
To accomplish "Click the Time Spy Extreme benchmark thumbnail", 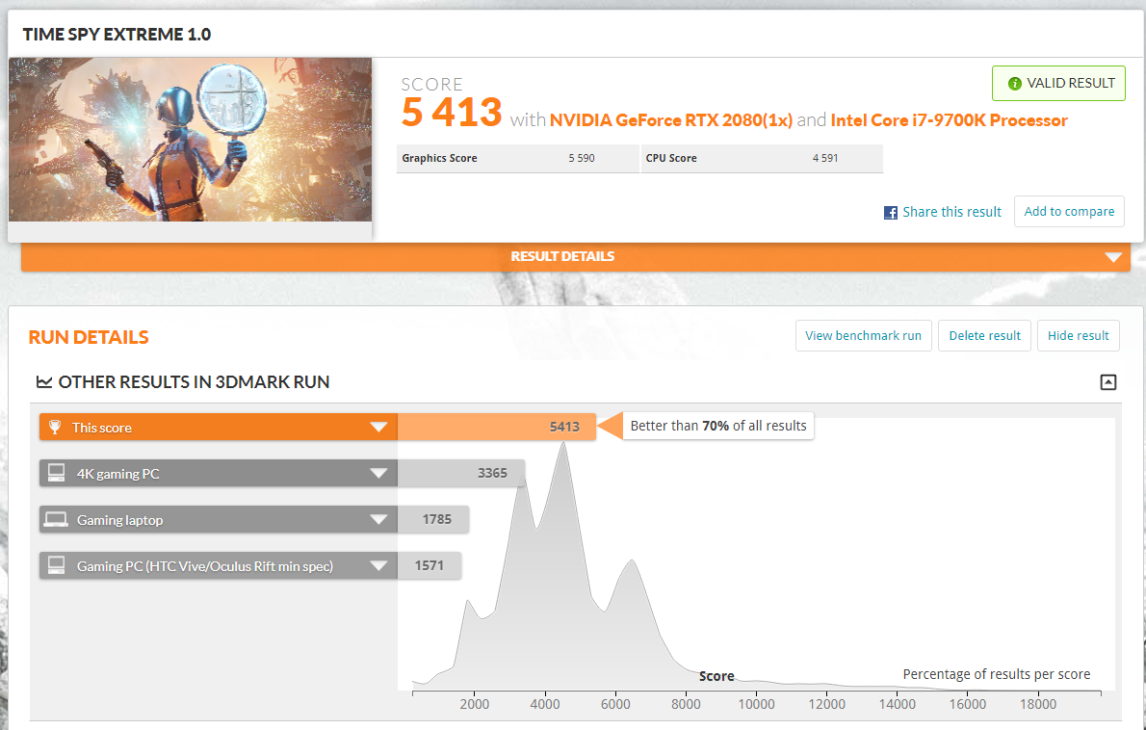I will point(190,140).
